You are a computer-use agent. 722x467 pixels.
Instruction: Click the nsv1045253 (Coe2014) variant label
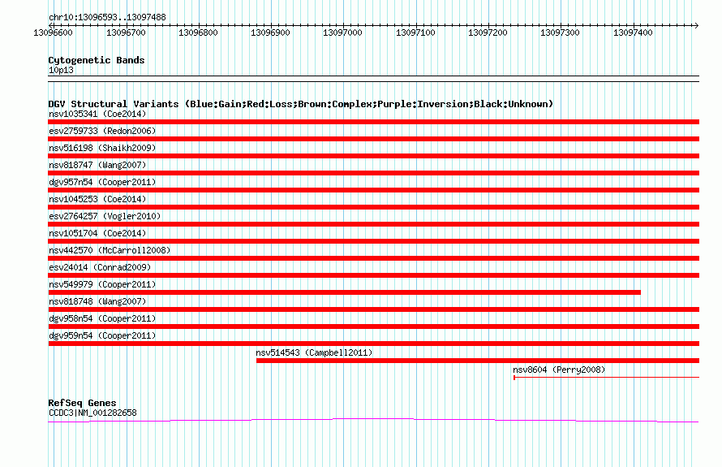pos(97,199)
